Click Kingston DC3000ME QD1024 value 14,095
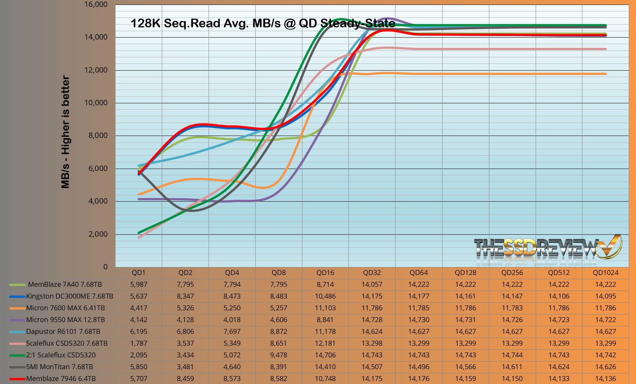 pyautogui.click(x=606, y=296)
